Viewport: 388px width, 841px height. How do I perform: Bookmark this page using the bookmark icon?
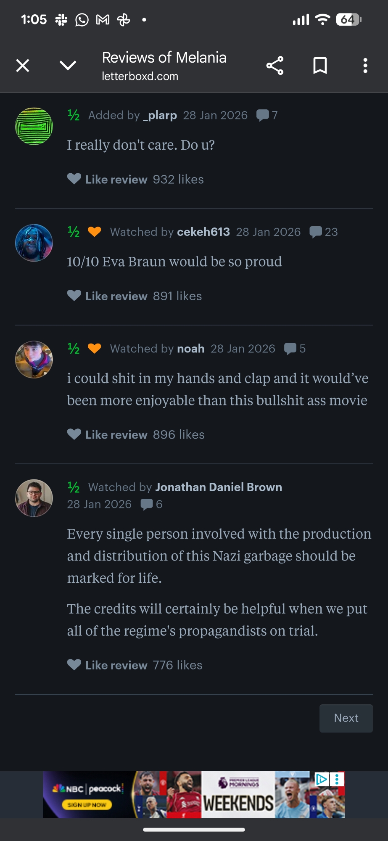click(x=320, y=66)
